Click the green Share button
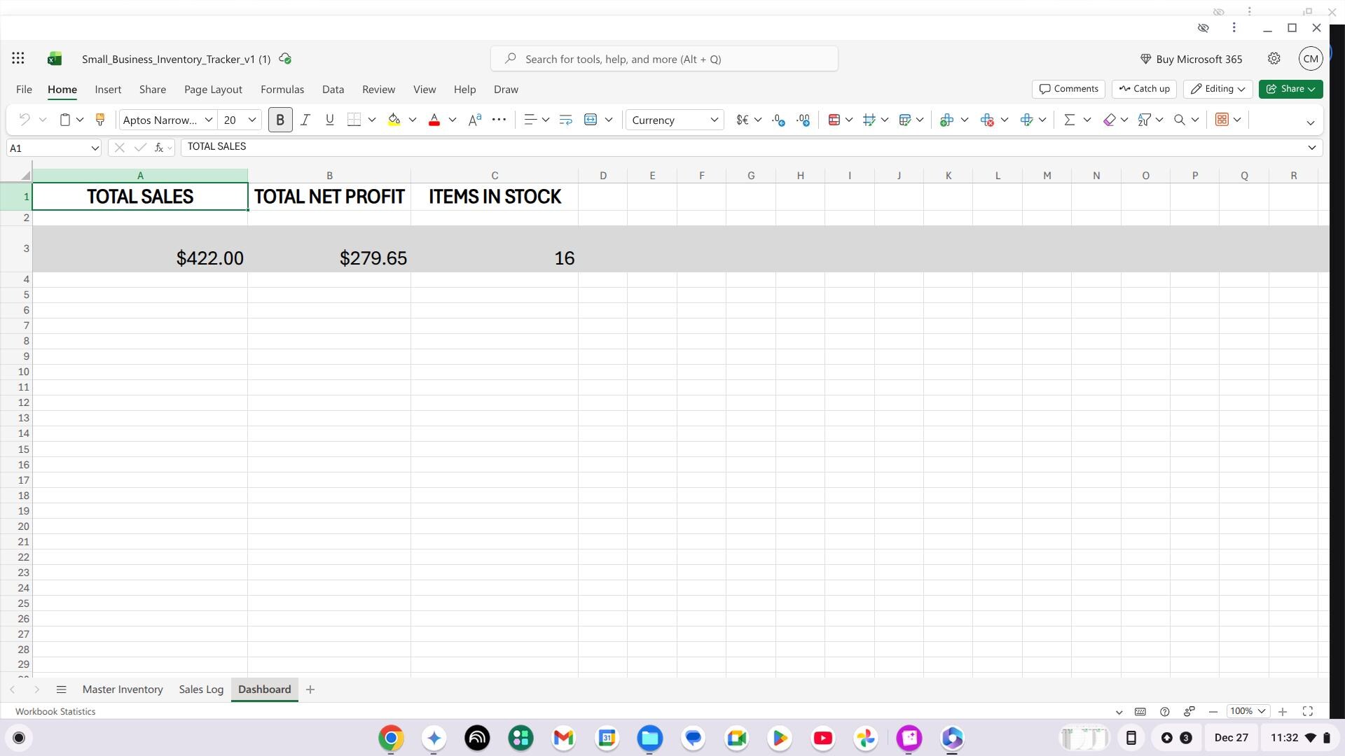The height and width of the screenshot is (756, 1345). pos(1290,89)
